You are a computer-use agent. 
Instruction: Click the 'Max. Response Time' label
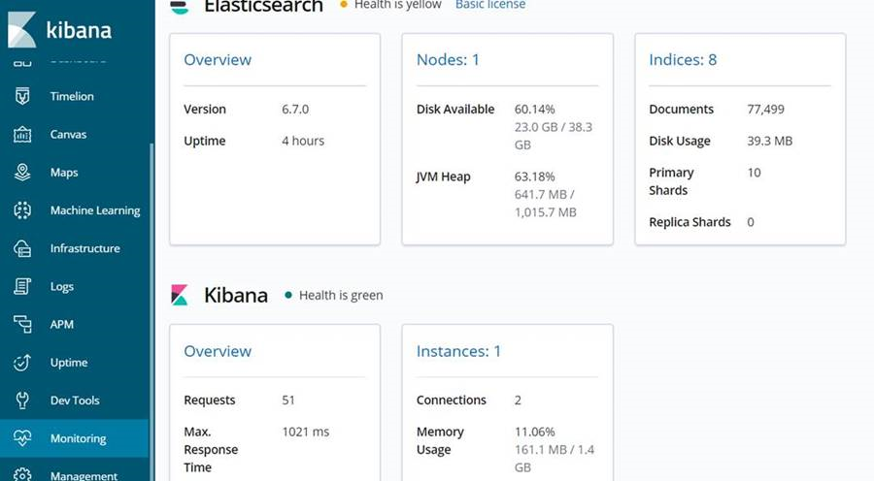pos(211,449)
